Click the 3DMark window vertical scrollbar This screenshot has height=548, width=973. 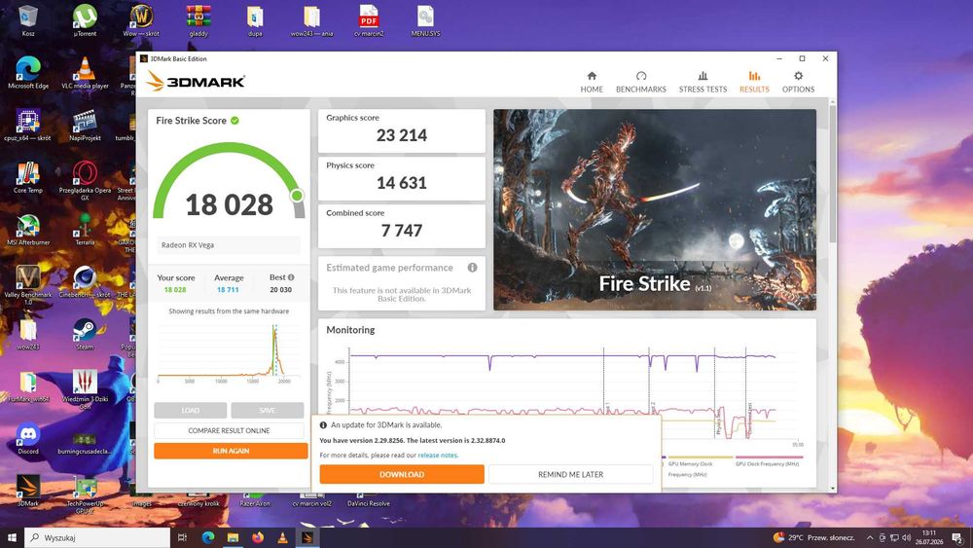pos(833,174)
